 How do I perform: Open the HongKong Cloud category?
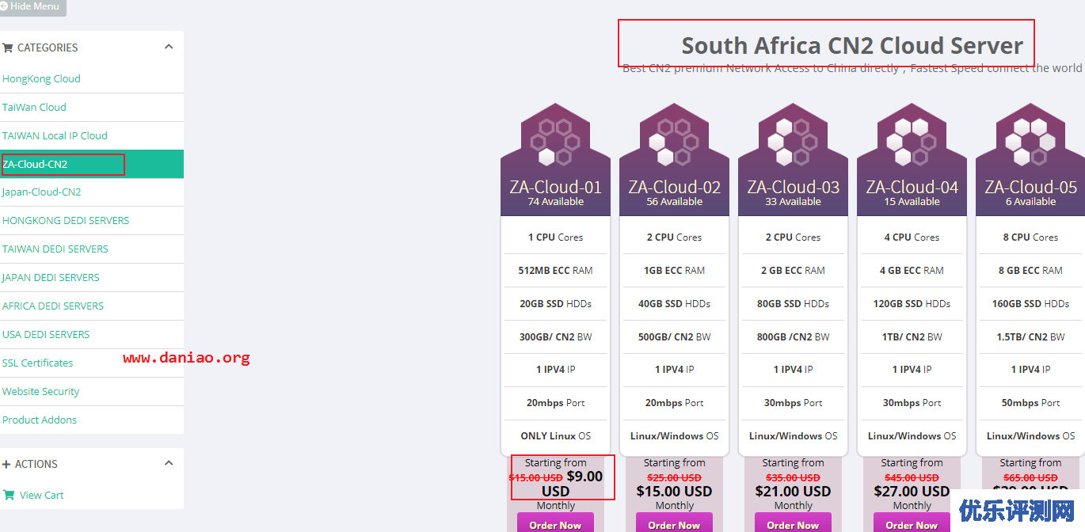41,78
